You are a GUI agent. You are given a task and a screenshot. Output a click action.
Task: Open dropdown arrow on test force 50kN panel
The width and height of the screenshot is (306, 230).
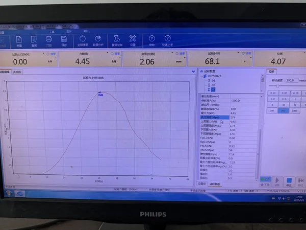point(43,53)
